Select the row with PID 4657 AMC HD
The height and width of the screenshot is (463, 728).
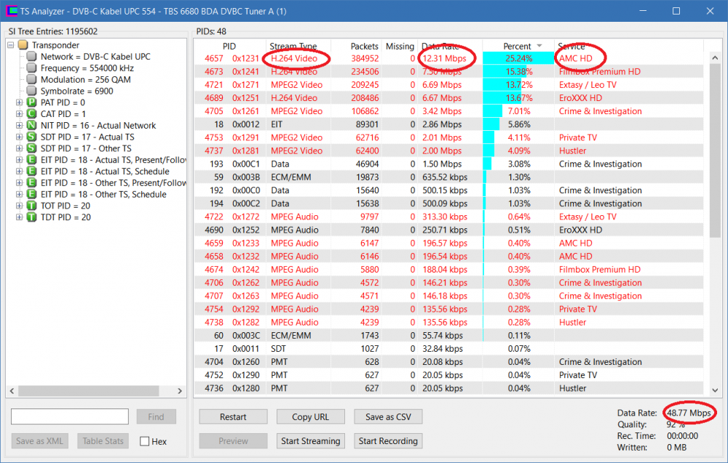click(x=449, y=58)
